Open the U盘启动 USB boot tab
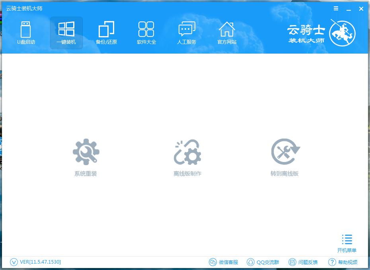 point(26,33)
